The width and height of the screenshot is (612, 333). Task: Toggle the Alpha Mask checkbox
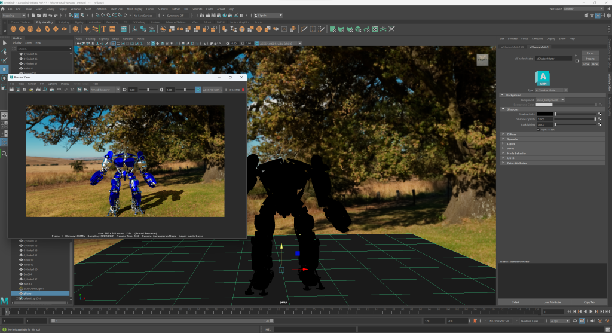coord(538,130)
